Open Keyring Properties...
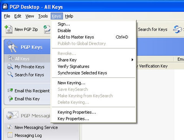The image size is (184, 140). (94, 112)
